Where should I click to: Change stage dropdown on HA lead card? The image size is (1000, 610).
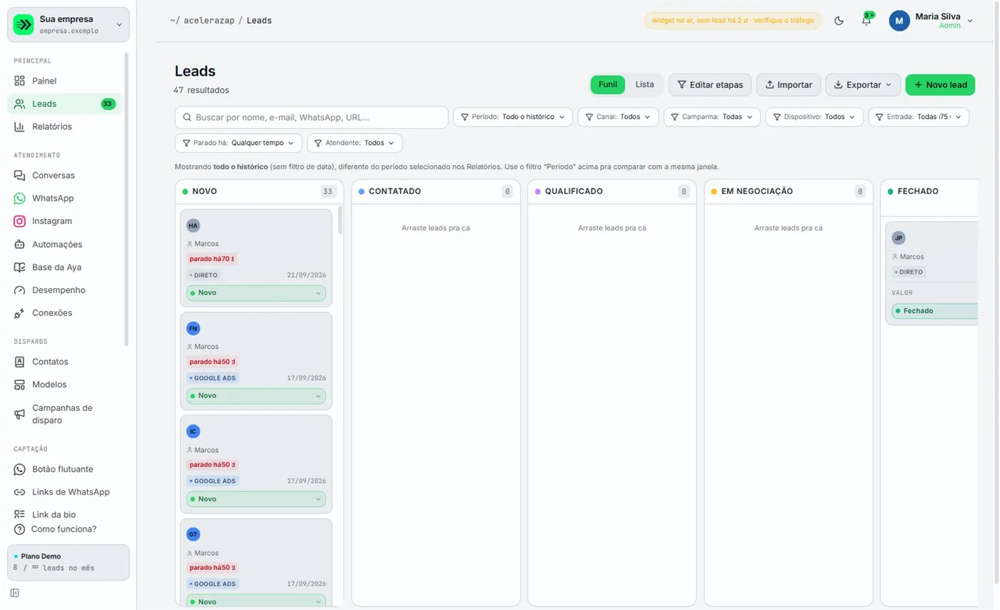click(256, 293)
